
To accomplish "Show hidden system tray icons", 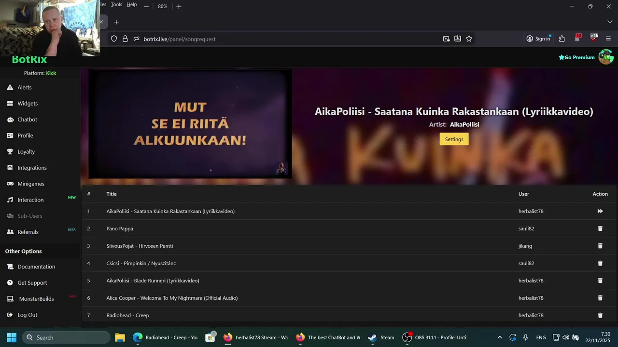I will (x=500, y=337).
